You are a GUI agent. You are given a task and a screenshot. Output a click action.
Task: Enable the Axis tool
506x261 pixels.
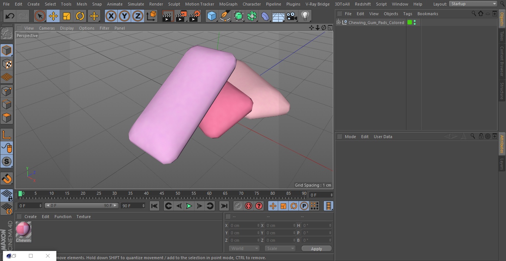pos(7,135)
